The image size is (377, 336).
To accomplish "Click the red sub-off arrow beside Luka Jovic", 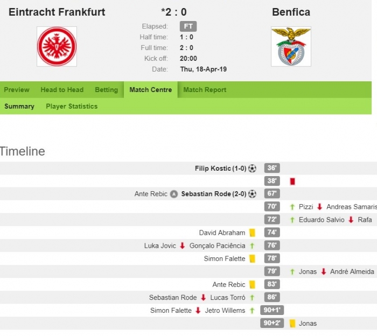I will click(x=183, y=246).
